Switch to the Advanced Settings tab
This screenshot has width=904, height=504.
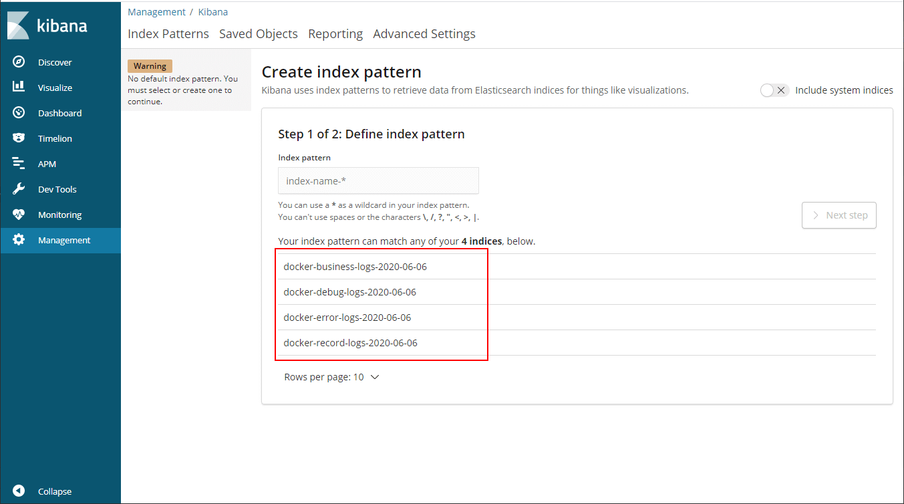pyautogui.click(x=424, y=33)
